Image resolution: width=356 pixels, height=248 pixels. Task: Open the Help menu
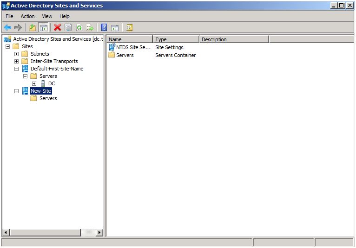click(x=65, y=16)
